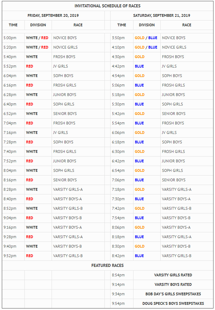Click 'BOB DAY'S GIRLS SWEEPSTAKES' race
This screenshot has height=310, width=215.
(173, 294)
